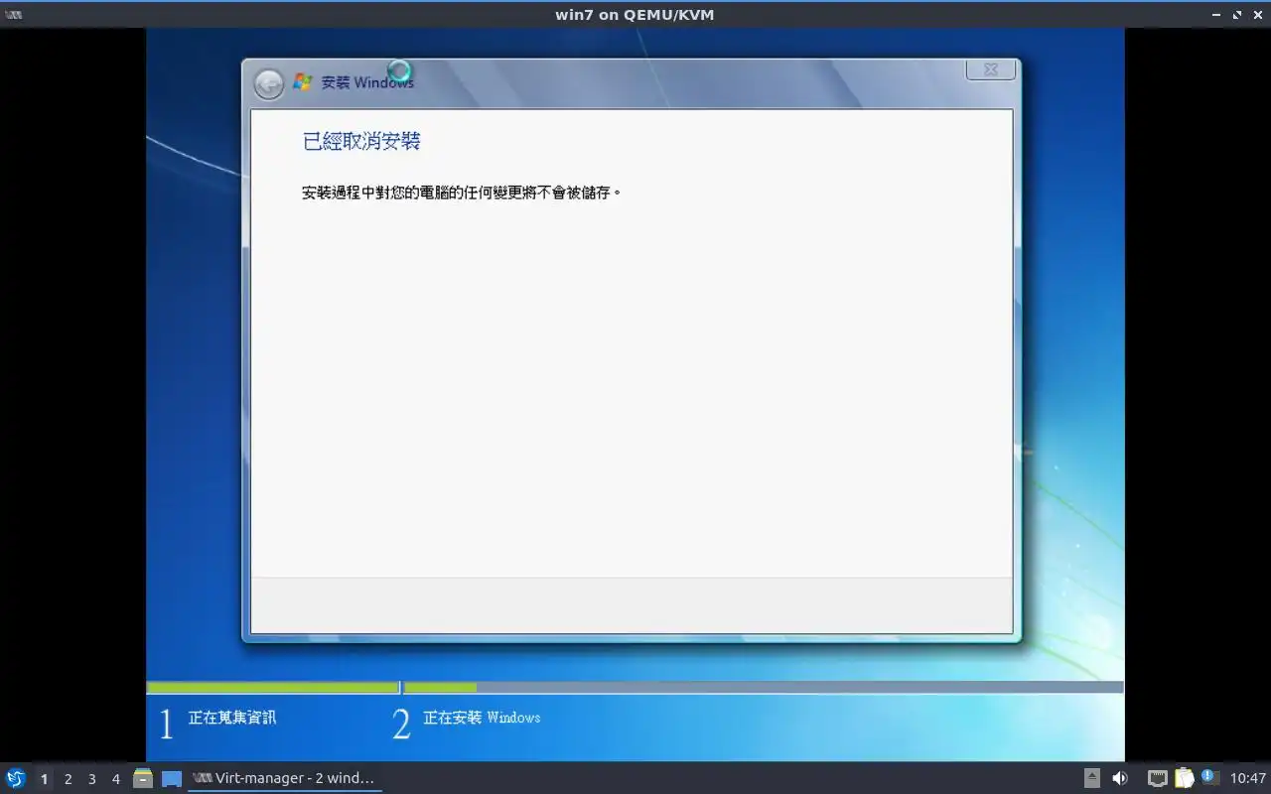Screen dimensions: 1271x794
Task: Open the update notifier tray icon
Action: tap(1209, 777)
